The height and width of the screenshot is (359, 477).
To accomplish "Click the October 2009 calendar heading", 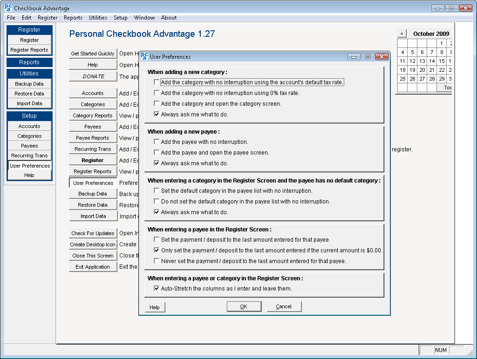I will [431, 34].
